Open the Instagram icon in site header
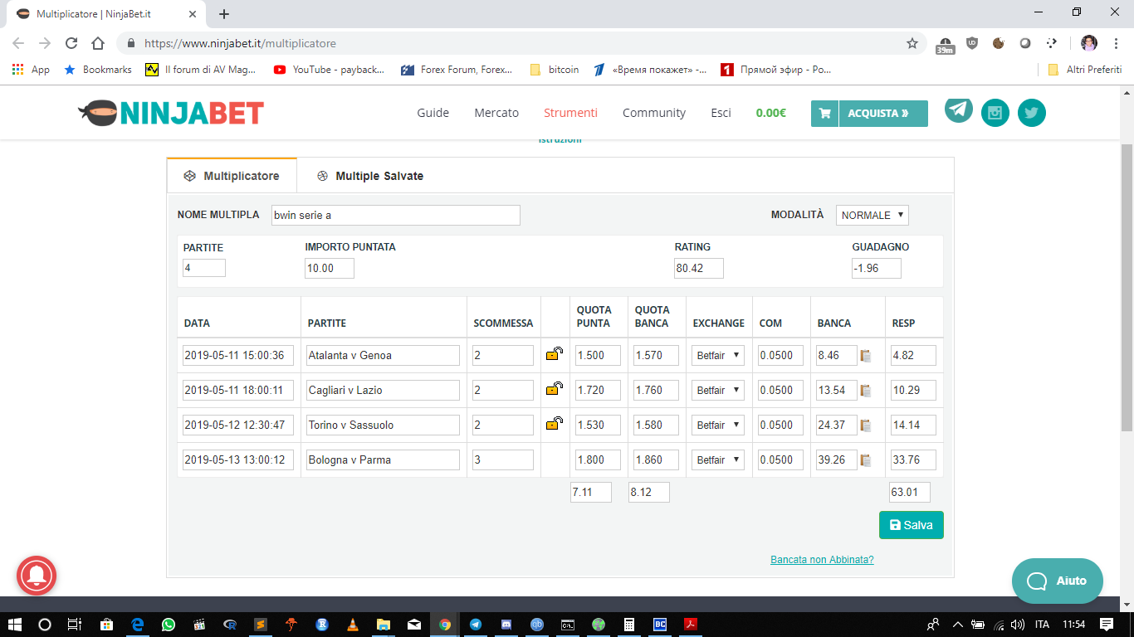 [995, 113]
